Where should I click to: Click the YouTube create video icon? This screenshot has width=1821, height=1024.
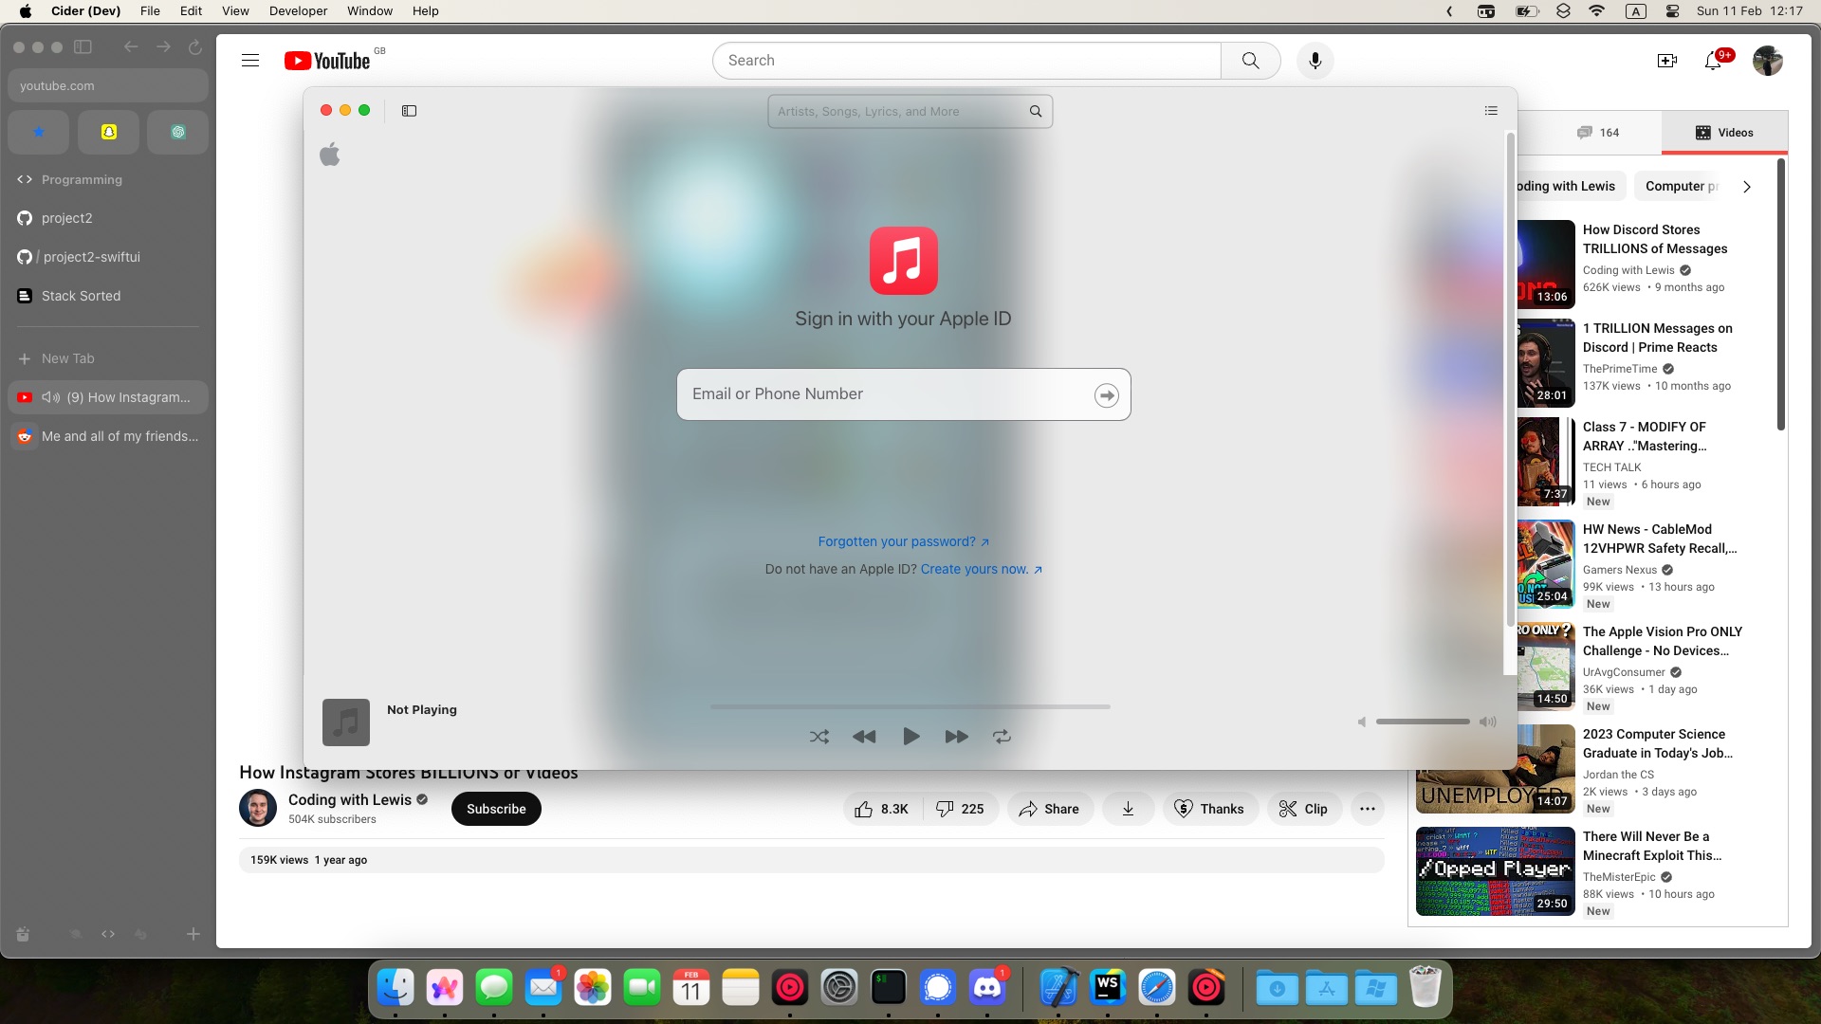coord(1666,61)
